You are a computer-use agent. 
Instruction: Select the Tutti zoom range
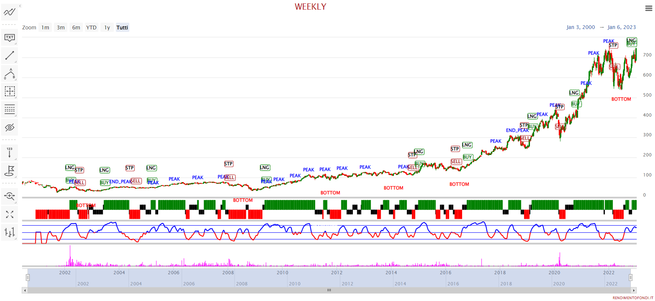pos(122,27)
